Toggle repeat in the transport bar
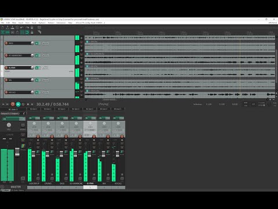Image resolution: width=278 pixels, height=209 pixels. click(23, 105)
